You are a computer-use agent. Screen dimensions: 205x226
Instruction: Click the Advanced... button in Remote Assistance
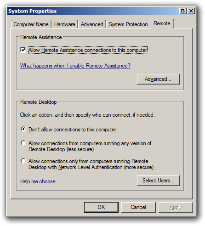(x=158, y=79)
